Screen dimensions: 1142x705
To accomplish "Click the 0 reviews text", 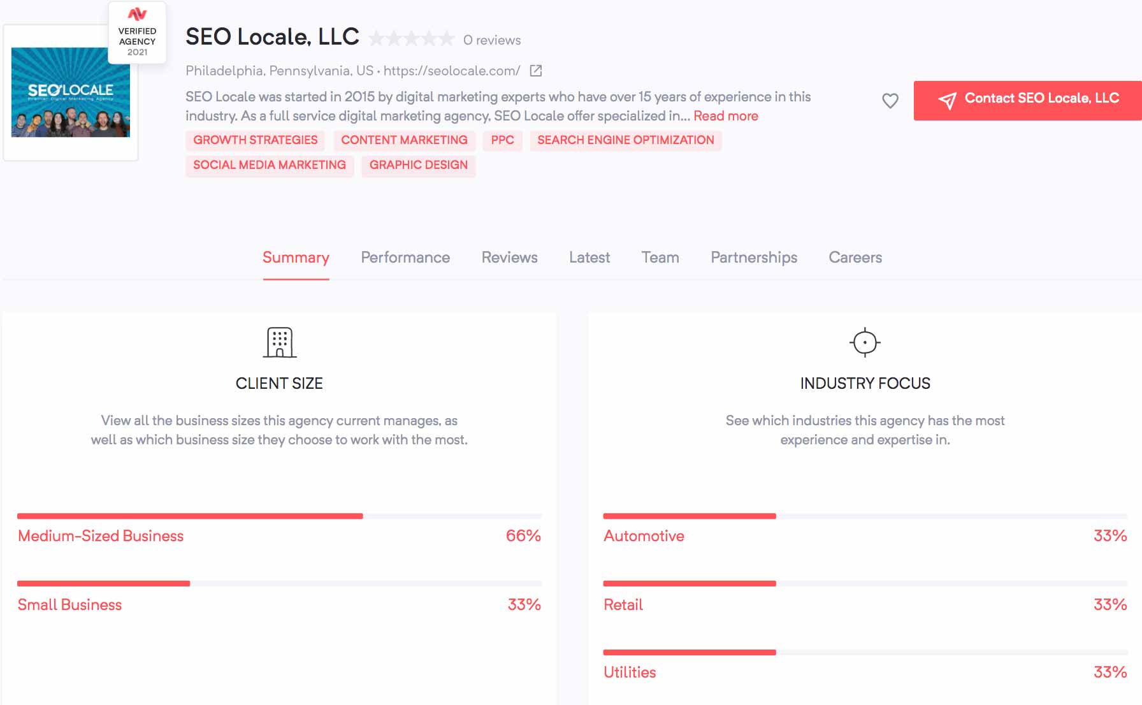I will (492, 40).
